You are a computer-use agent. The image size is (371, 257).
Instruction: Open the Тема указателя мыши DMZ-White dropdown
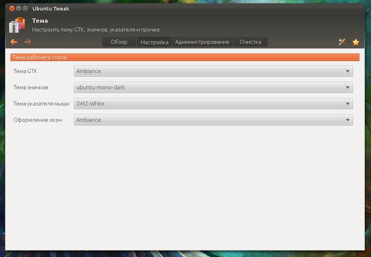[213, 104]
